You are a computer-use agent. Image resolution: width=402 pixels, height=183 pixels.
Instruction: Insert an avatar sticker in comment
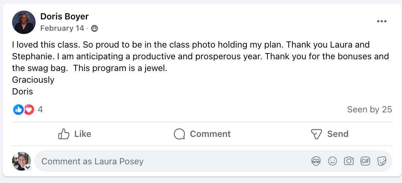316,161
